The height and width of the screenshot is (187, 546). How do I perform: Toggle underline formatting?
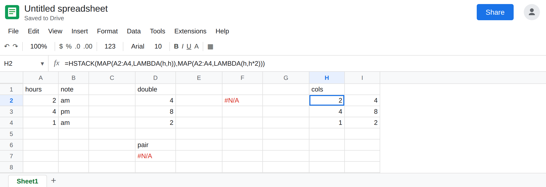tap(189, 46)
